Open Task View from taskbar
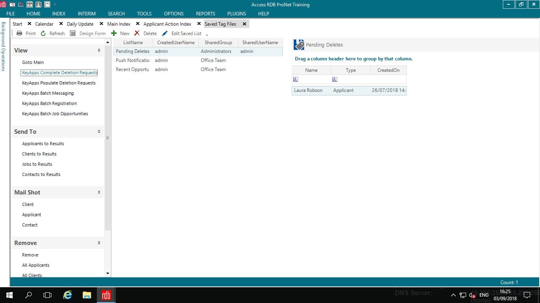This screenshot has width=540, height=303. click(x=47, y=295)
